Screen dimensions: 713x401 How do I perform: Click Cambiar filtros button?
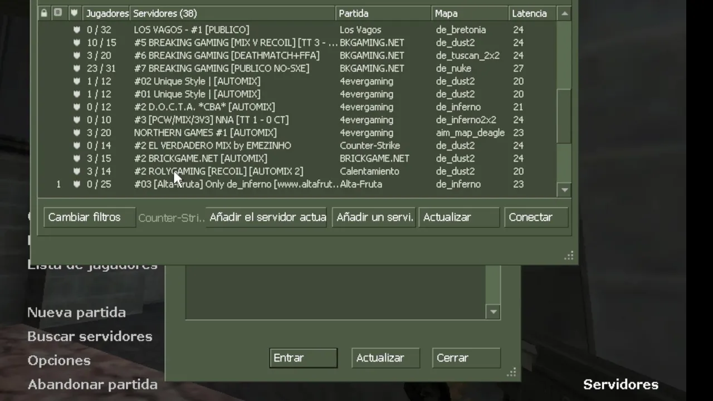pyautogui.click(x=89, y=217)
